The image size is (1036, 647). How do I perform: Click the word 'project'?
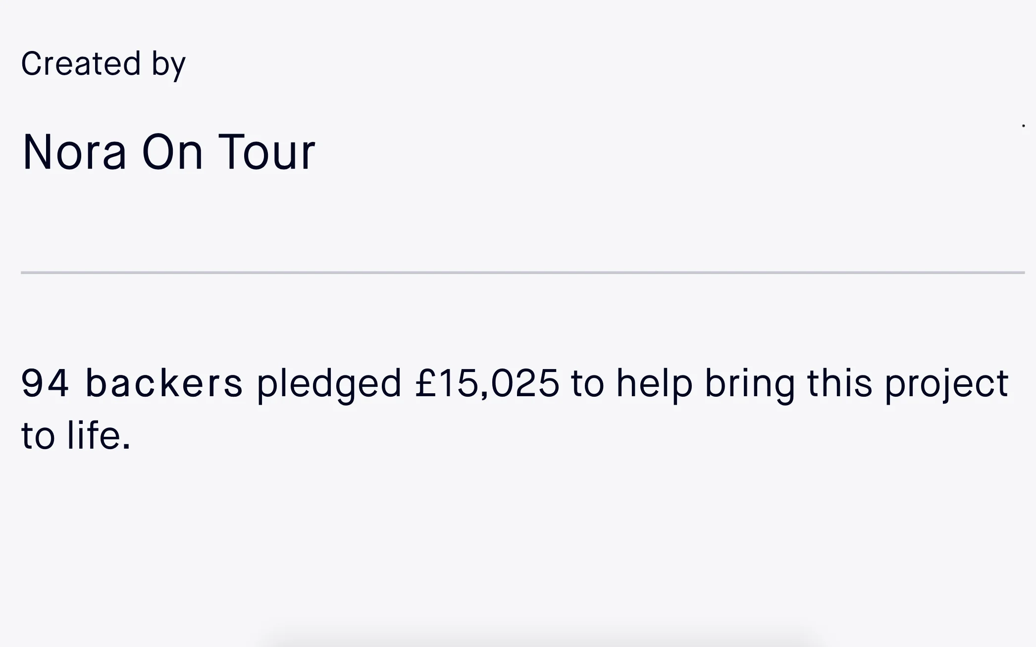point(946,385)
